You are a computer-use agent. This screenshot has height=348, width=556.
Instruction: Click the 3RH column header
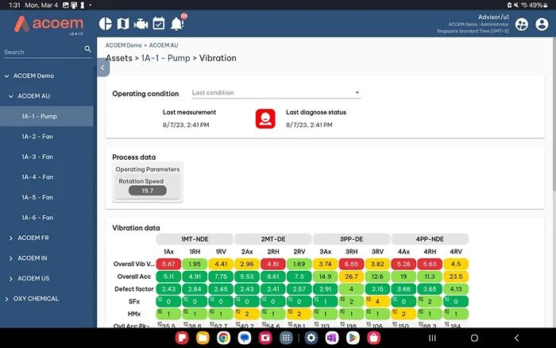pos(351,252)
